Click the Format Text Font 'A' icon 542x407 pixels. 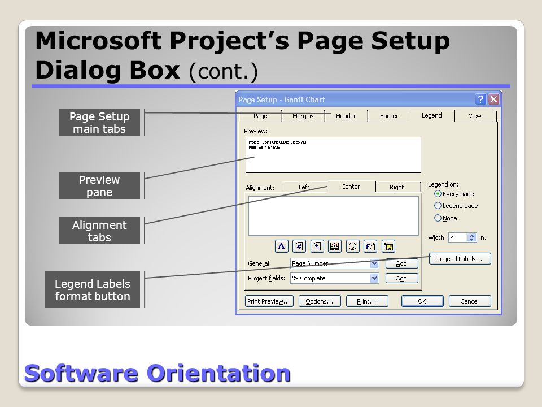(282, 246)
